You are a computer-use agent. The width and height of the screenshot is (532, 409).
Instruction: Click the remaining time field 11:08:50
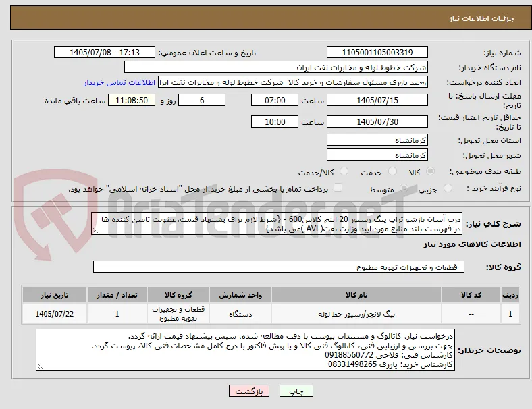point(132,100)
